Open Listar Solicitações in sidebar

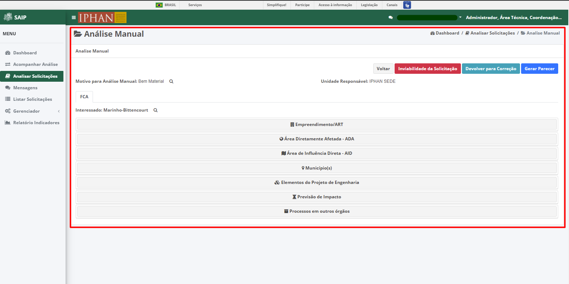[x=32, y=99]
